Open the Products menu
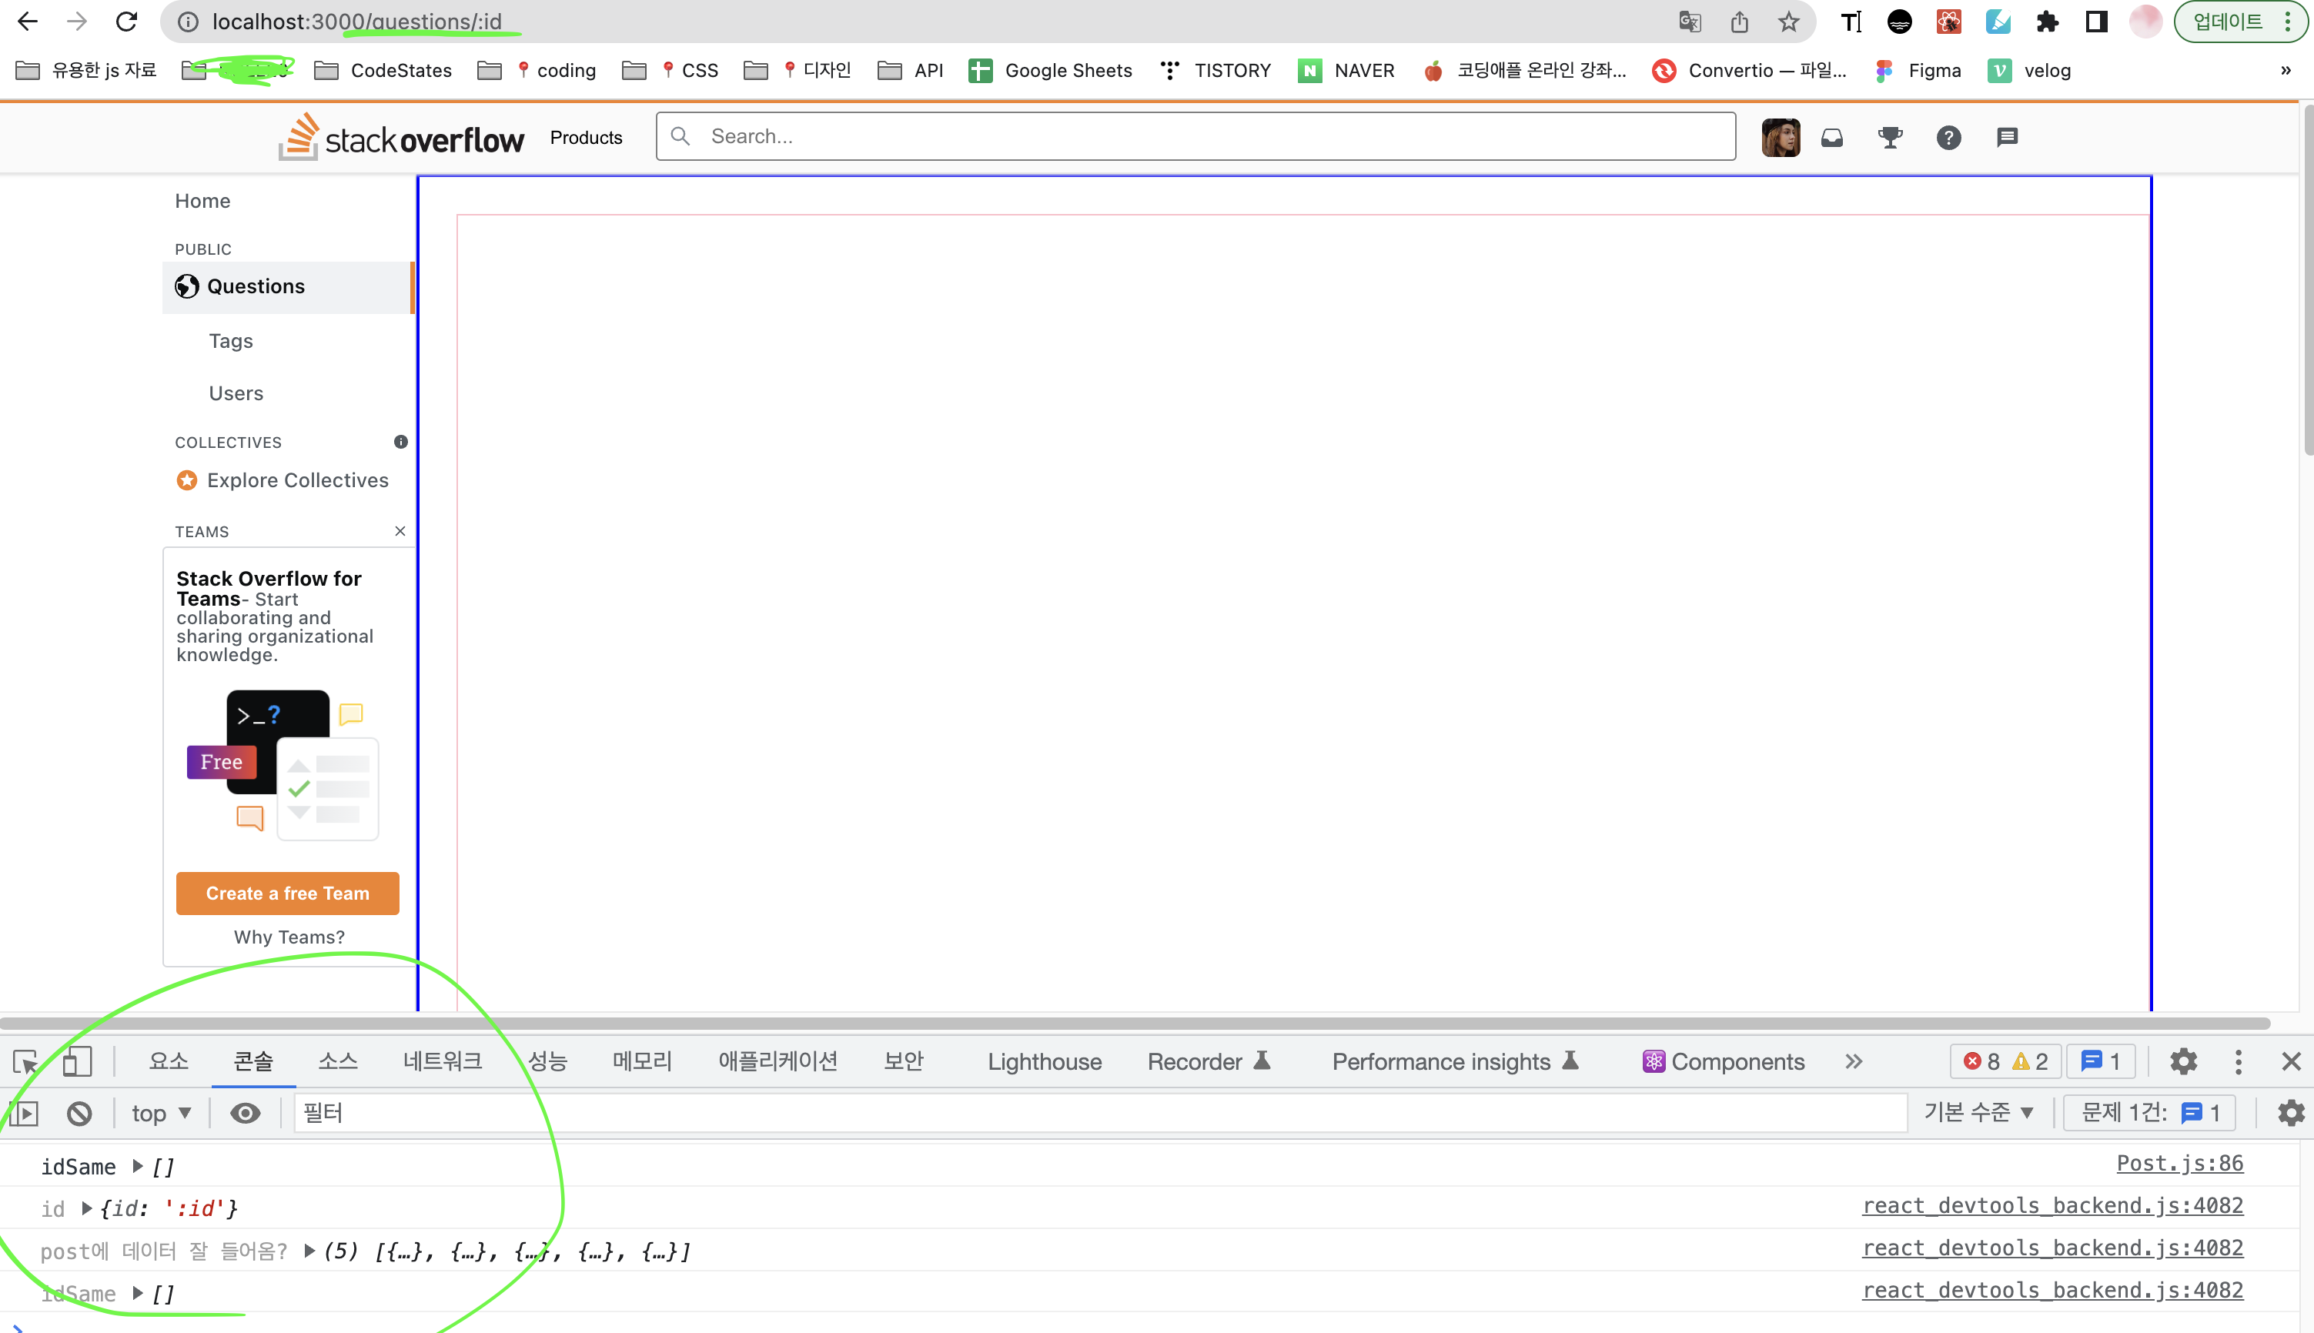Screen dimensions: 2314x1333 (x=586, y=137)
